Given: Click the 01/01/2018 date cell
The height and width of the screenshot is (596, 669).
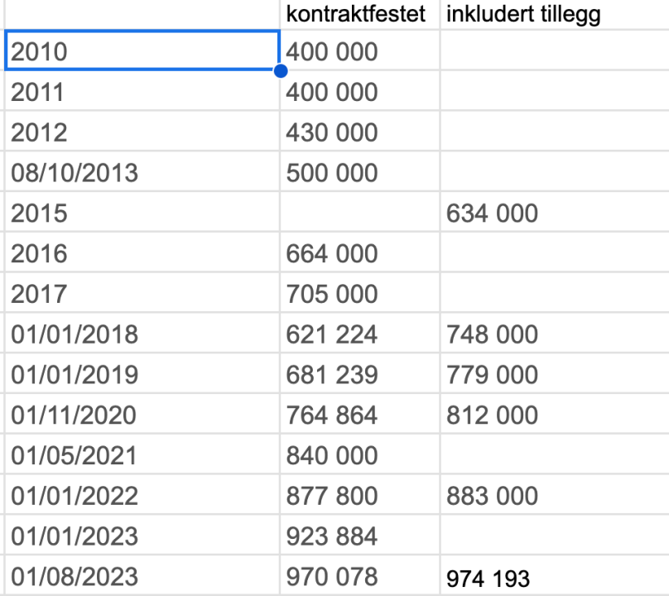Looking at the screenshot, I should (141, 334).
